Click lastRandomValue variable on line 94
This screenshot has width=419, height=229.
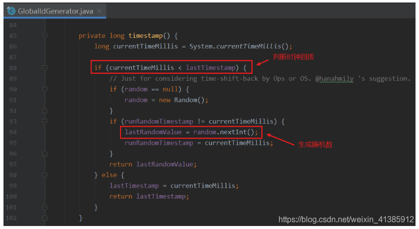[x=153, y=132]
